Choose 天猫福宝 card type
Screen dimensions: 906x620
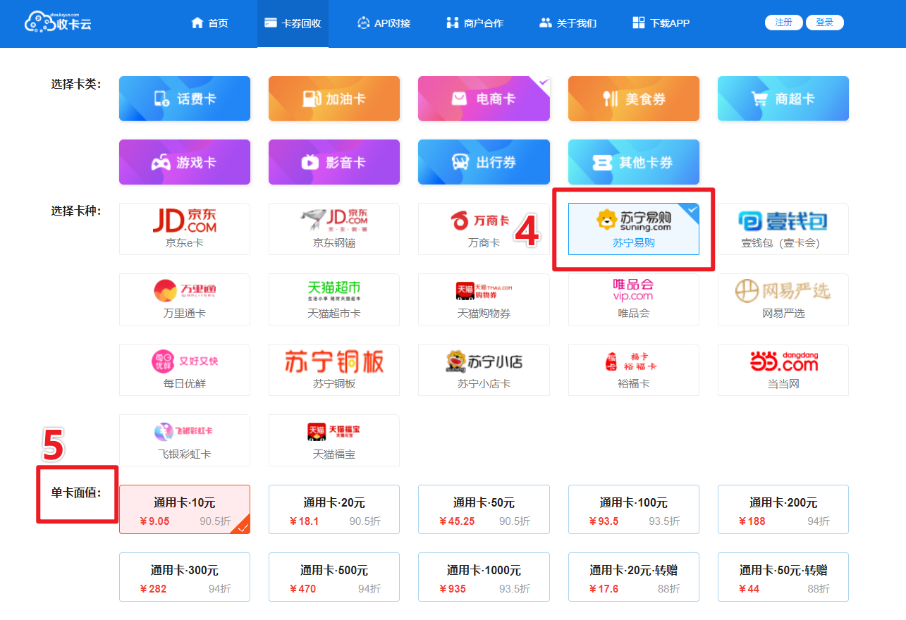coord(334,440)
